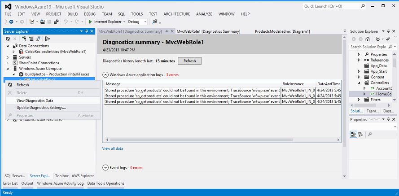The height and width of the screenshot is (196, 399).
Task: Open the Server Explorer window options dropdown
Action: [x=81, y=31]
